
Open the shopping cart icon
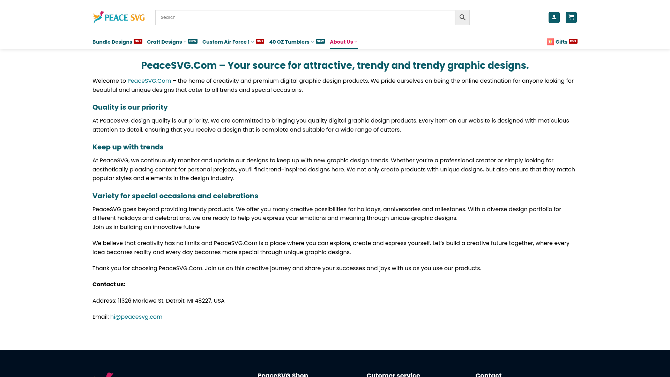tap(571, 17)
